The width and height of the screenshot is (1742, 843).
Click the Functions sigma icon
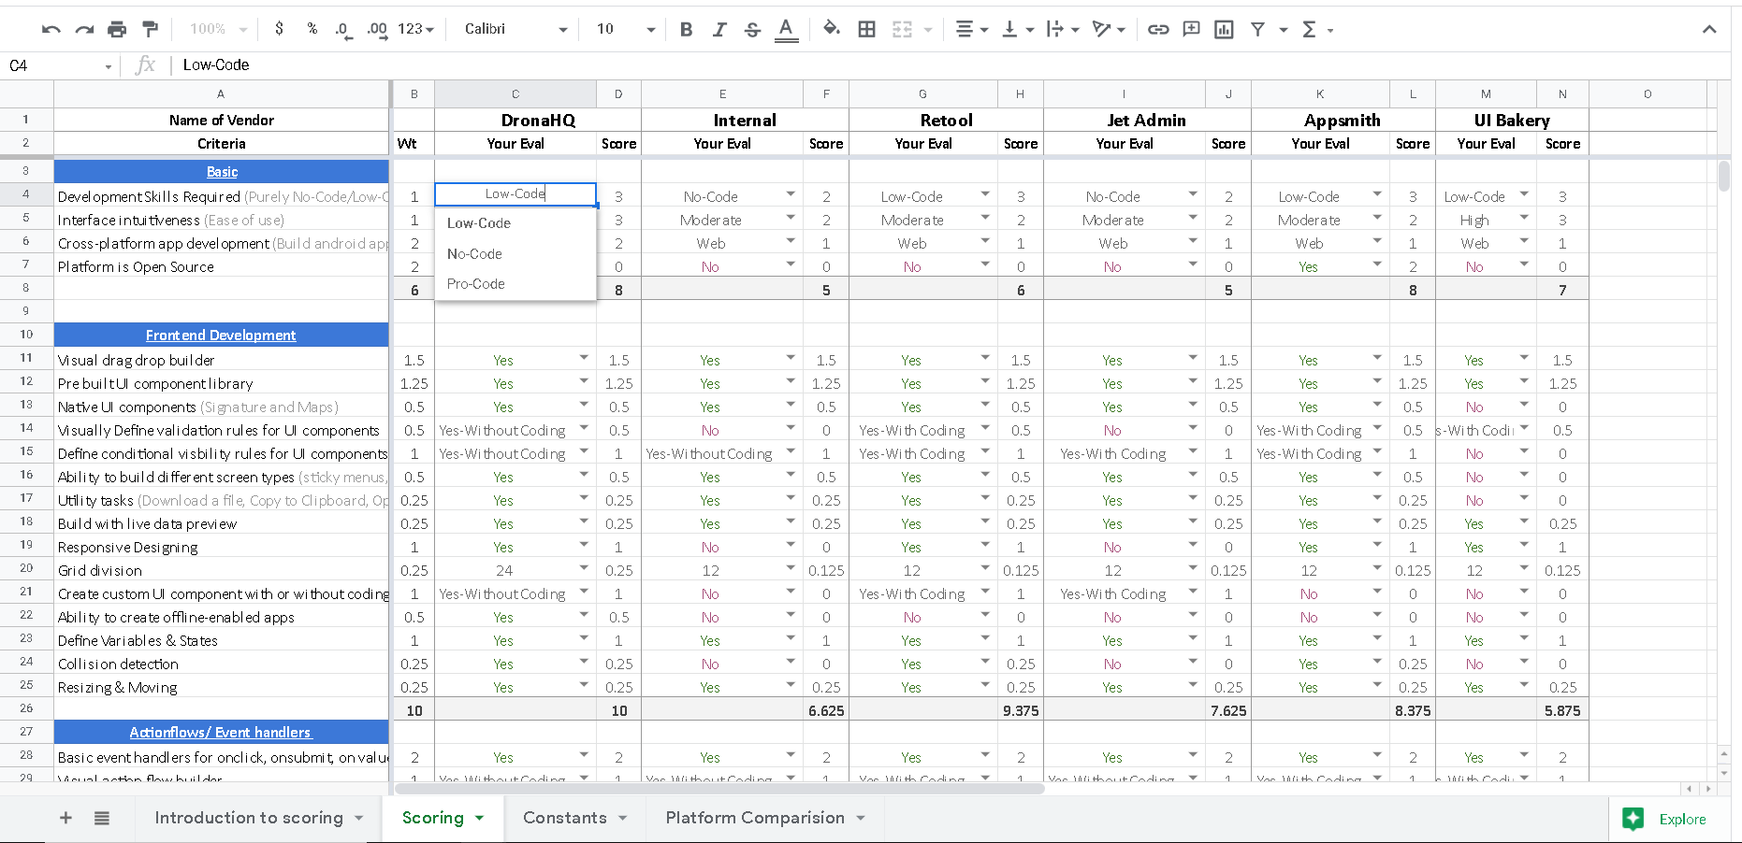point(1310,29)
